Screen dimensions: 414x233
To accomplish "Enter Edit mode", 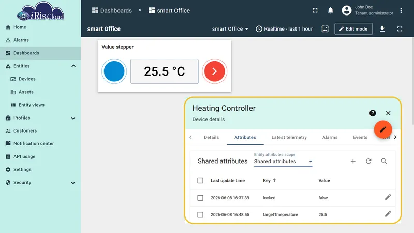I will (353, 29).
